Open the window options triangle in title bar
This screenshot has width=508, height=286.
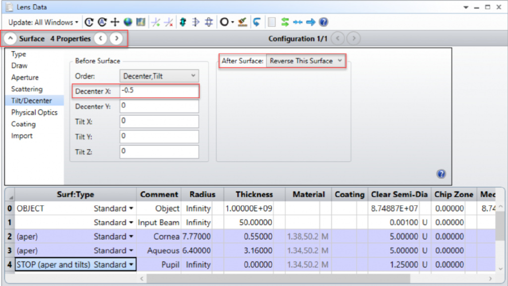point(466,7)
